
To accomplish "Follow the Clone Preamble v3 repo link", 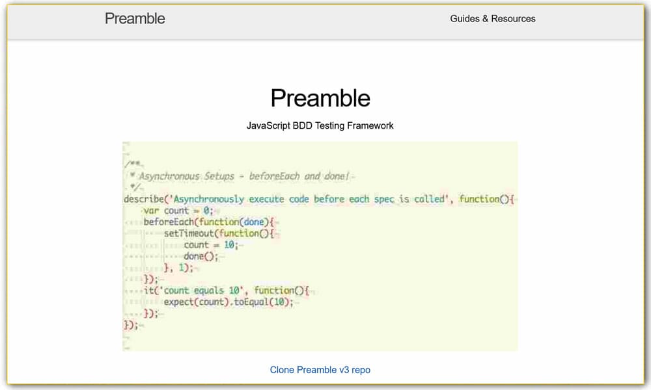I will (x=320, y=369).
